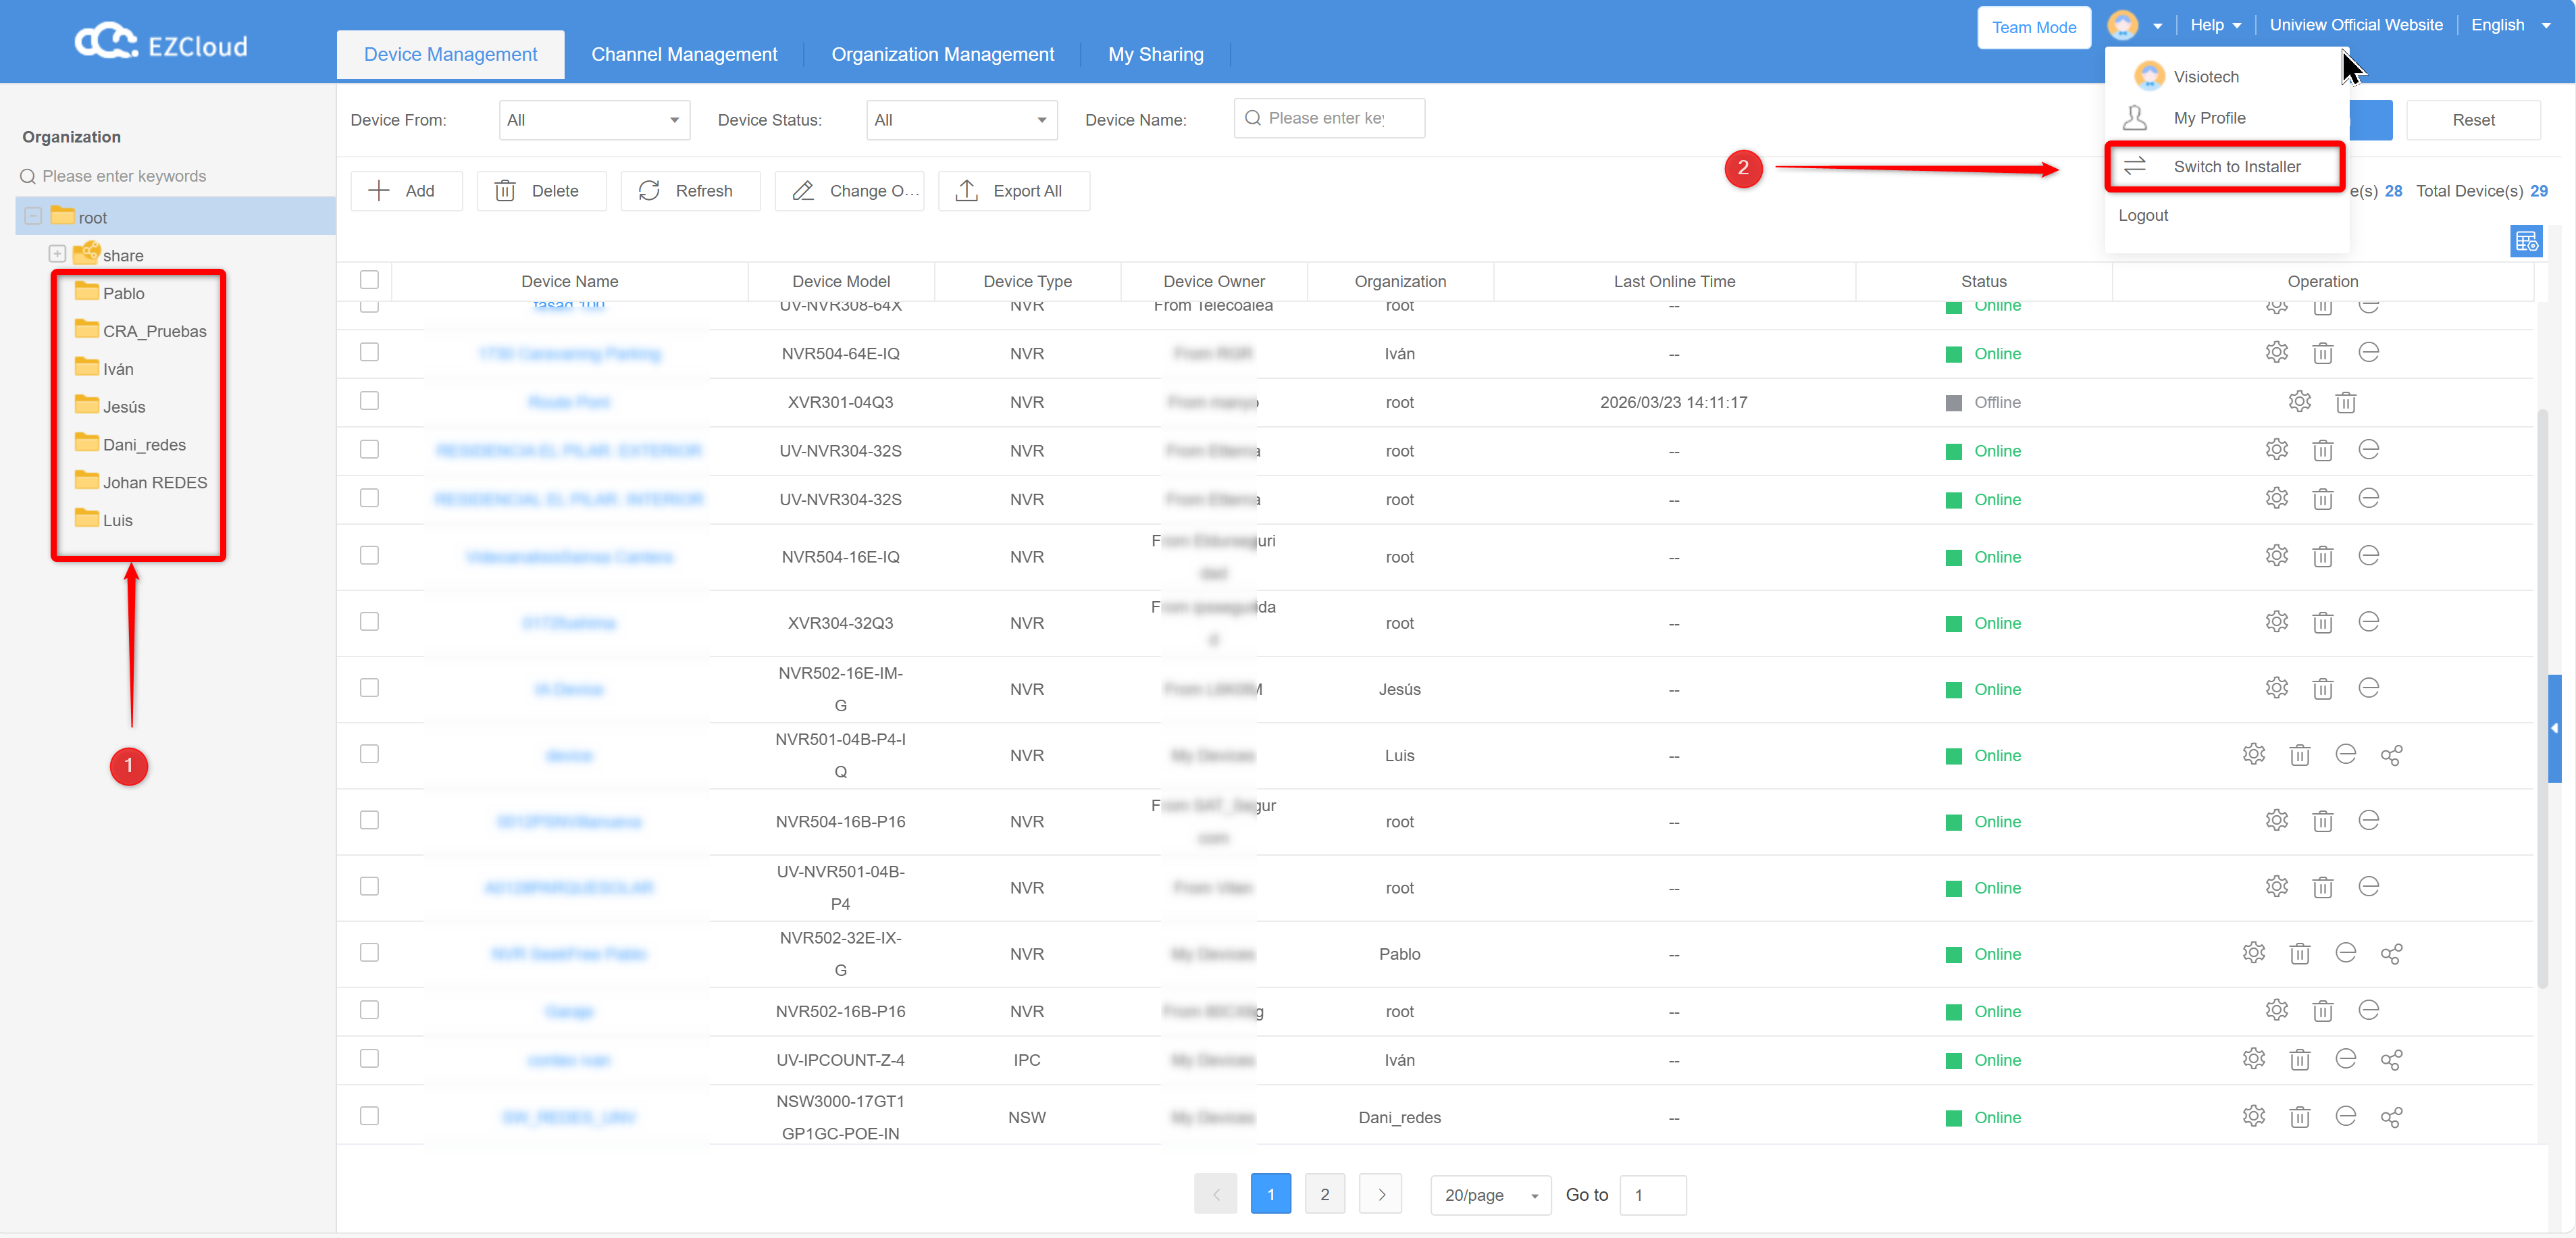Image resolution: width=2576 pixels, height=1238 pixels.
Task: Select checkbox on XVR304-32Q3 row
Action: (x=369, y=621)
